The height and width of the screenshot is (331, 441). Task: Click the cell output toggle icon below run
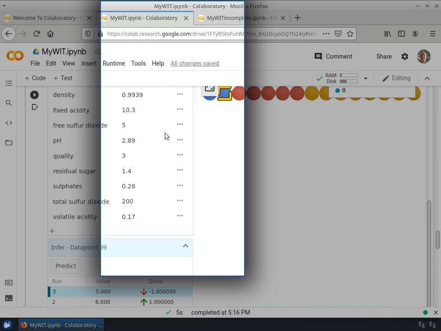(x=35, y=107)
